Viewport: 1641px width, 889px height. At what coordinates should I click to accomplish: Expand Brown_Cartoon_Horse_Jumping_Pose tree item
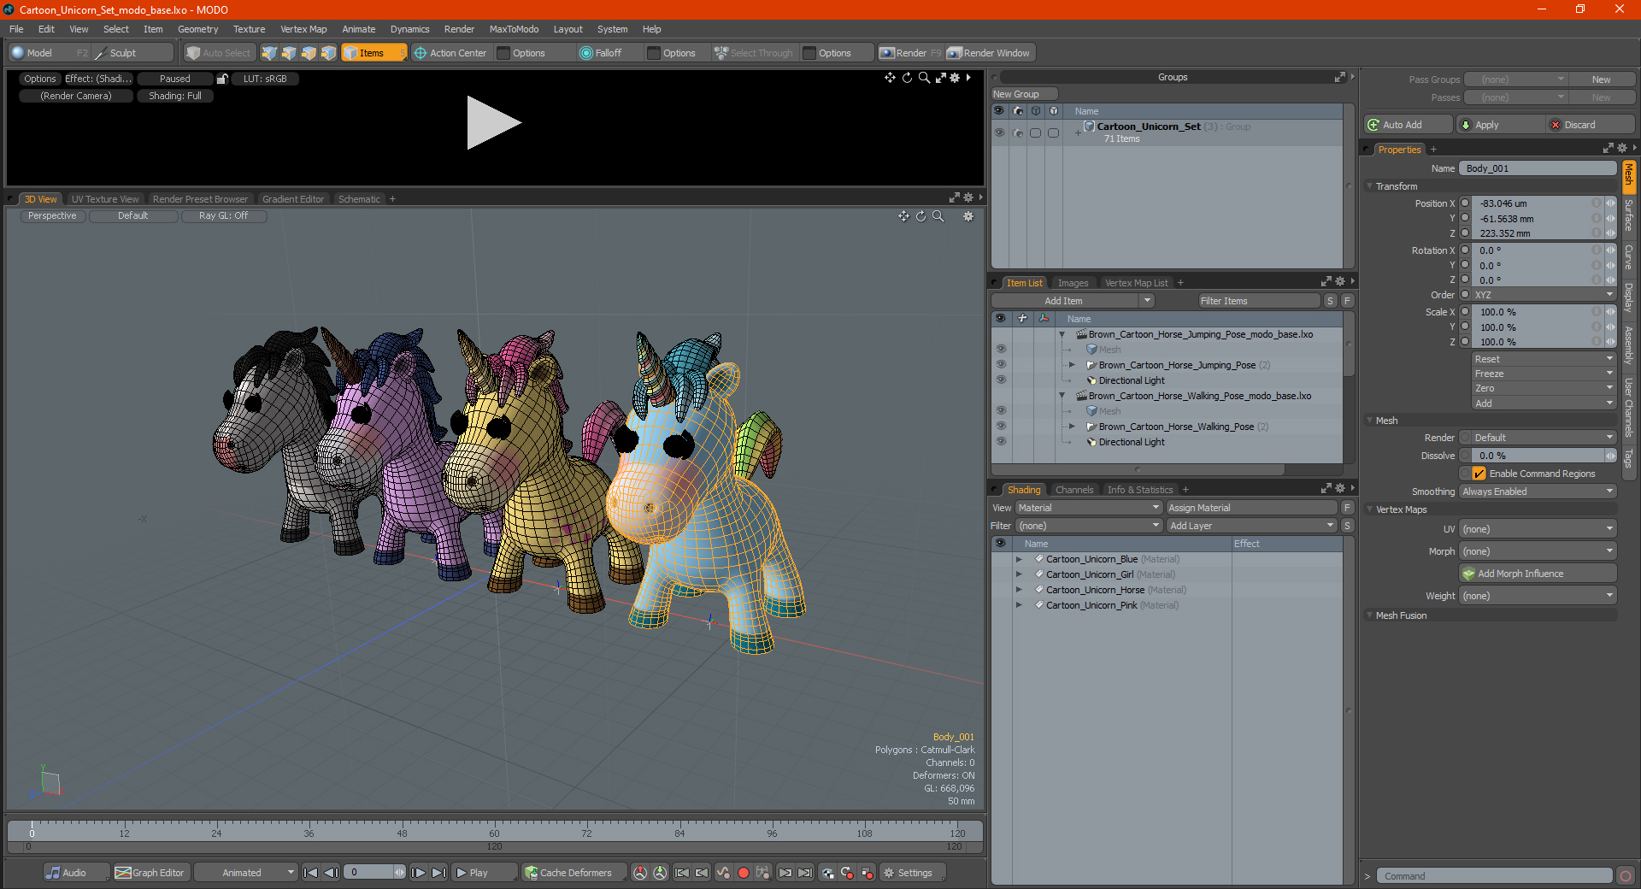pos(1072,365)
